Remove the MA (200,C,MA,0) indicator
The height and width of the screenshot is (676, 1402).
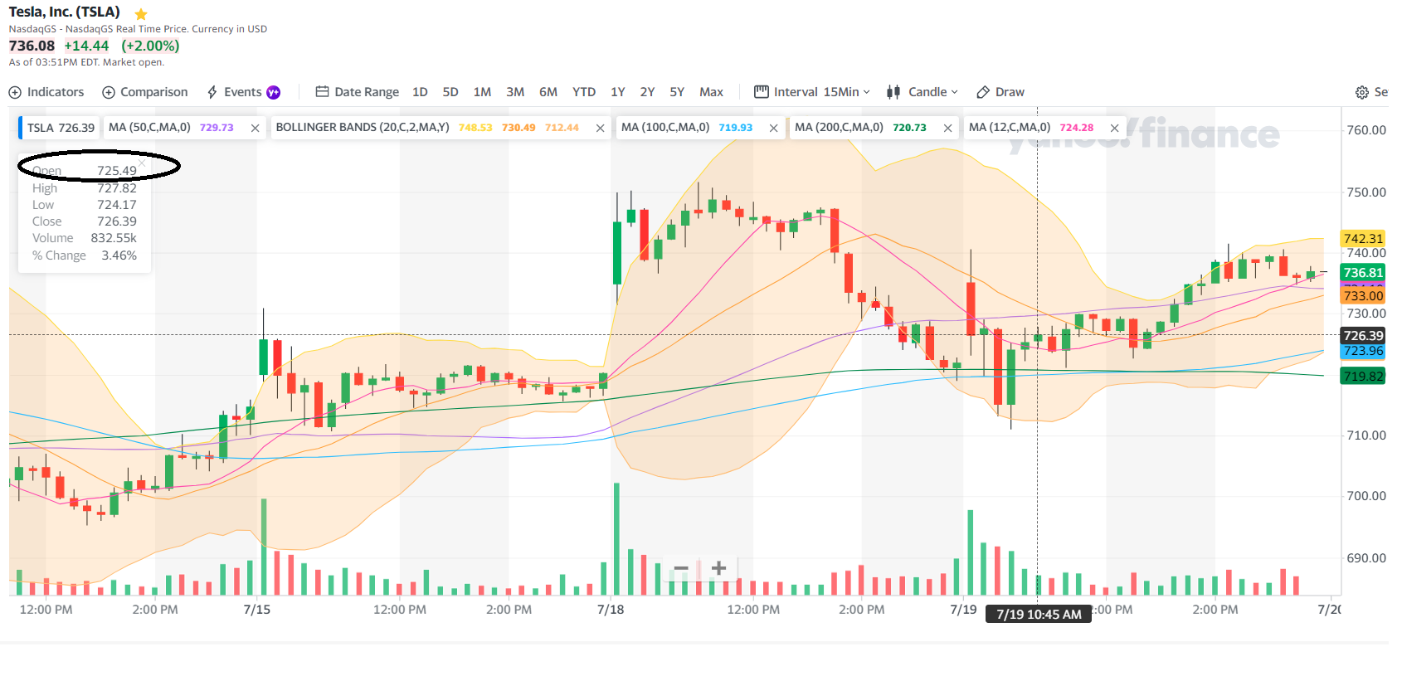[947, 128]
